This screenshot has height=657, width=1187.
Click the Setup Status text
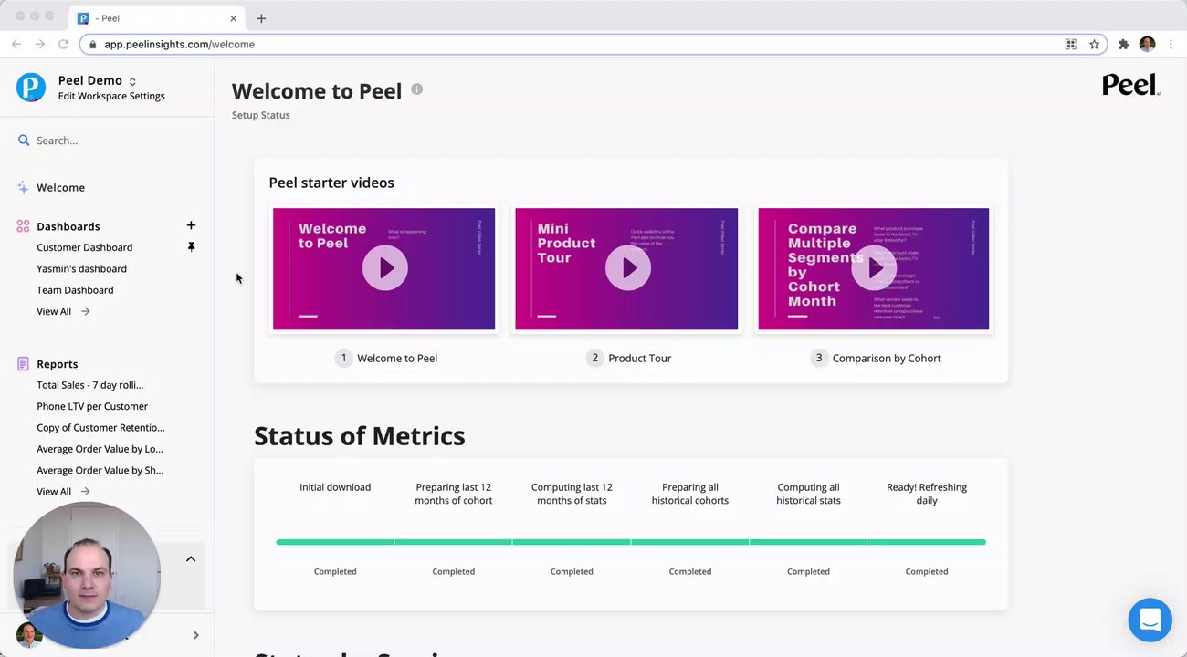tap(261, 115)
